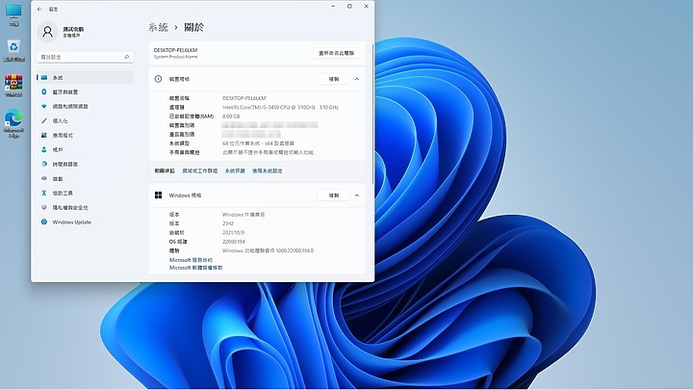The height and width of the screenshot is (390, 693).
Task: Select the Microsoft Edge desktop icon
Action: [13, 123]
